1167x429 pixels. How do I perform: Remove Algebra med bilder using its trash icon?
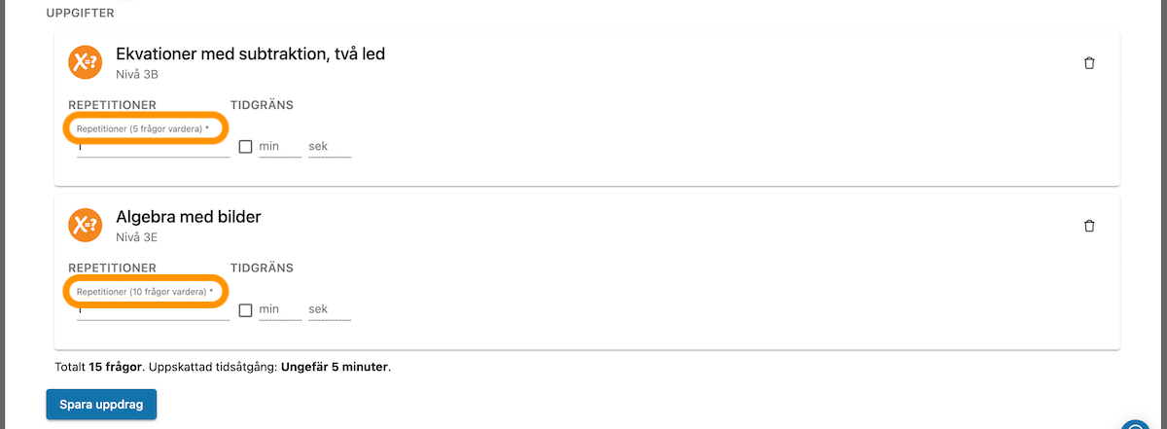click(x=1089, y=226)
